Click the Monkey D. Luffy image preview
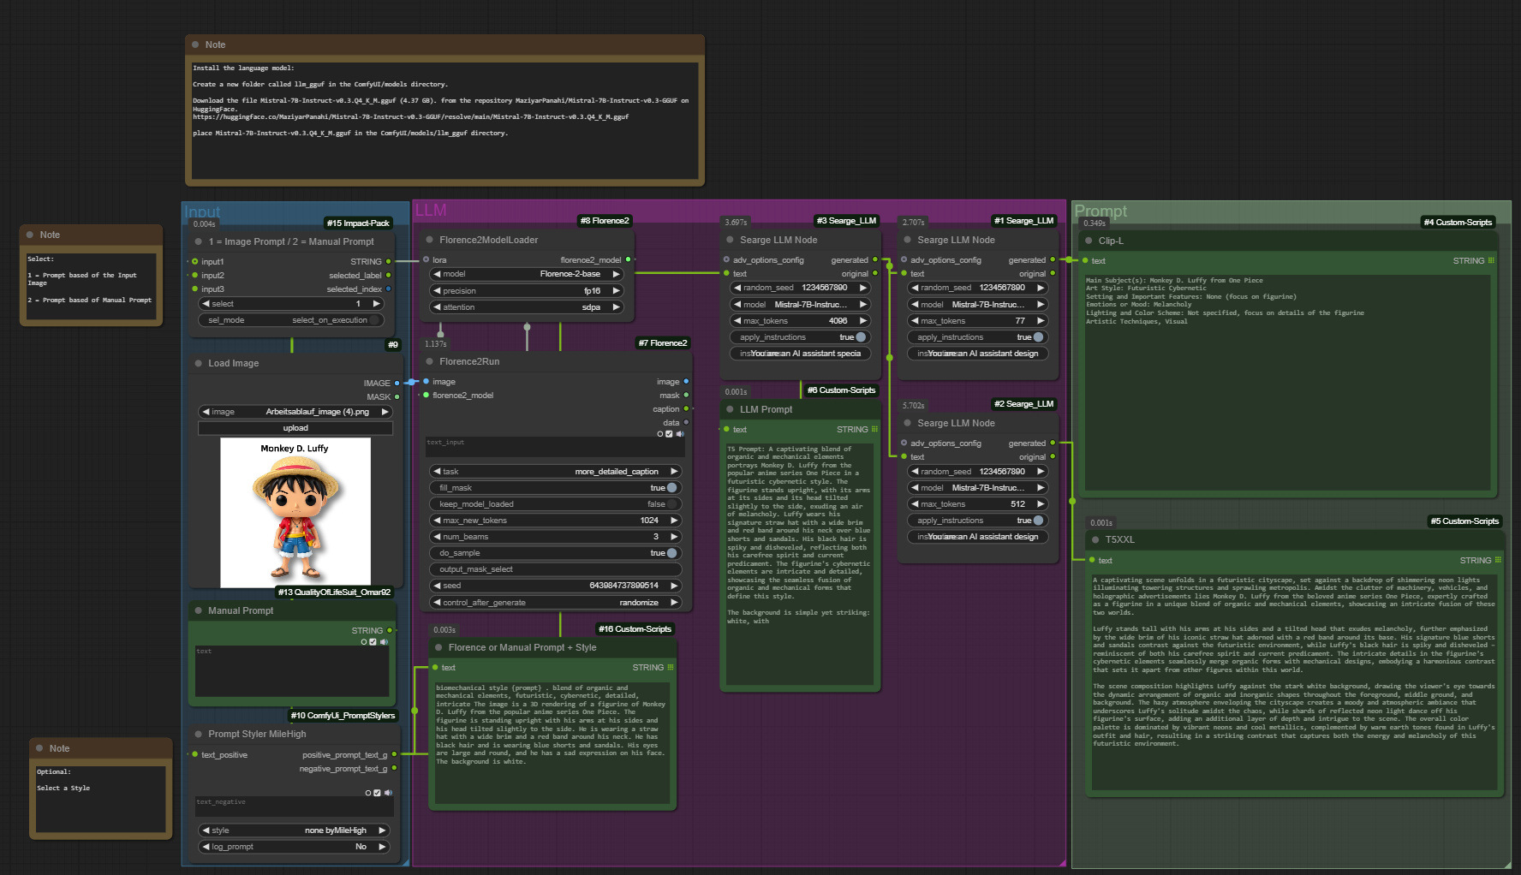Image resolution: width=1521 pixels, height=875 pixels. [295, 512]
